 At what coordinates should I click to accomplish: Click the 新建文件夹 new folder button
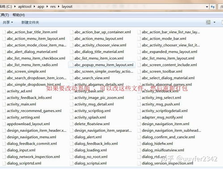click(30, 22)
